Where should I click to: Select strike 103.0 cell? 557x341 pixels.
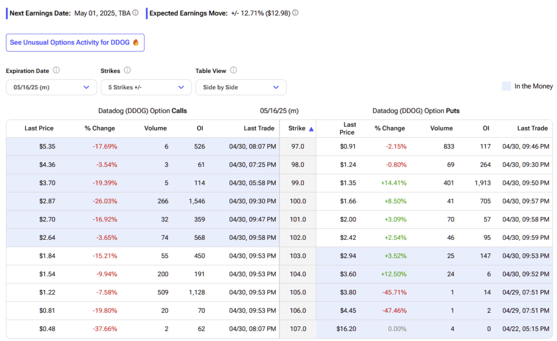pyautogui.click(x=298, y=256)
